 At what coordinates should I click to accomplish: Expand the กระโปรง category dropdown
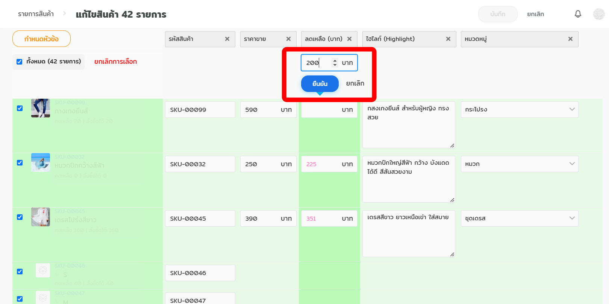tap(519, 110)
